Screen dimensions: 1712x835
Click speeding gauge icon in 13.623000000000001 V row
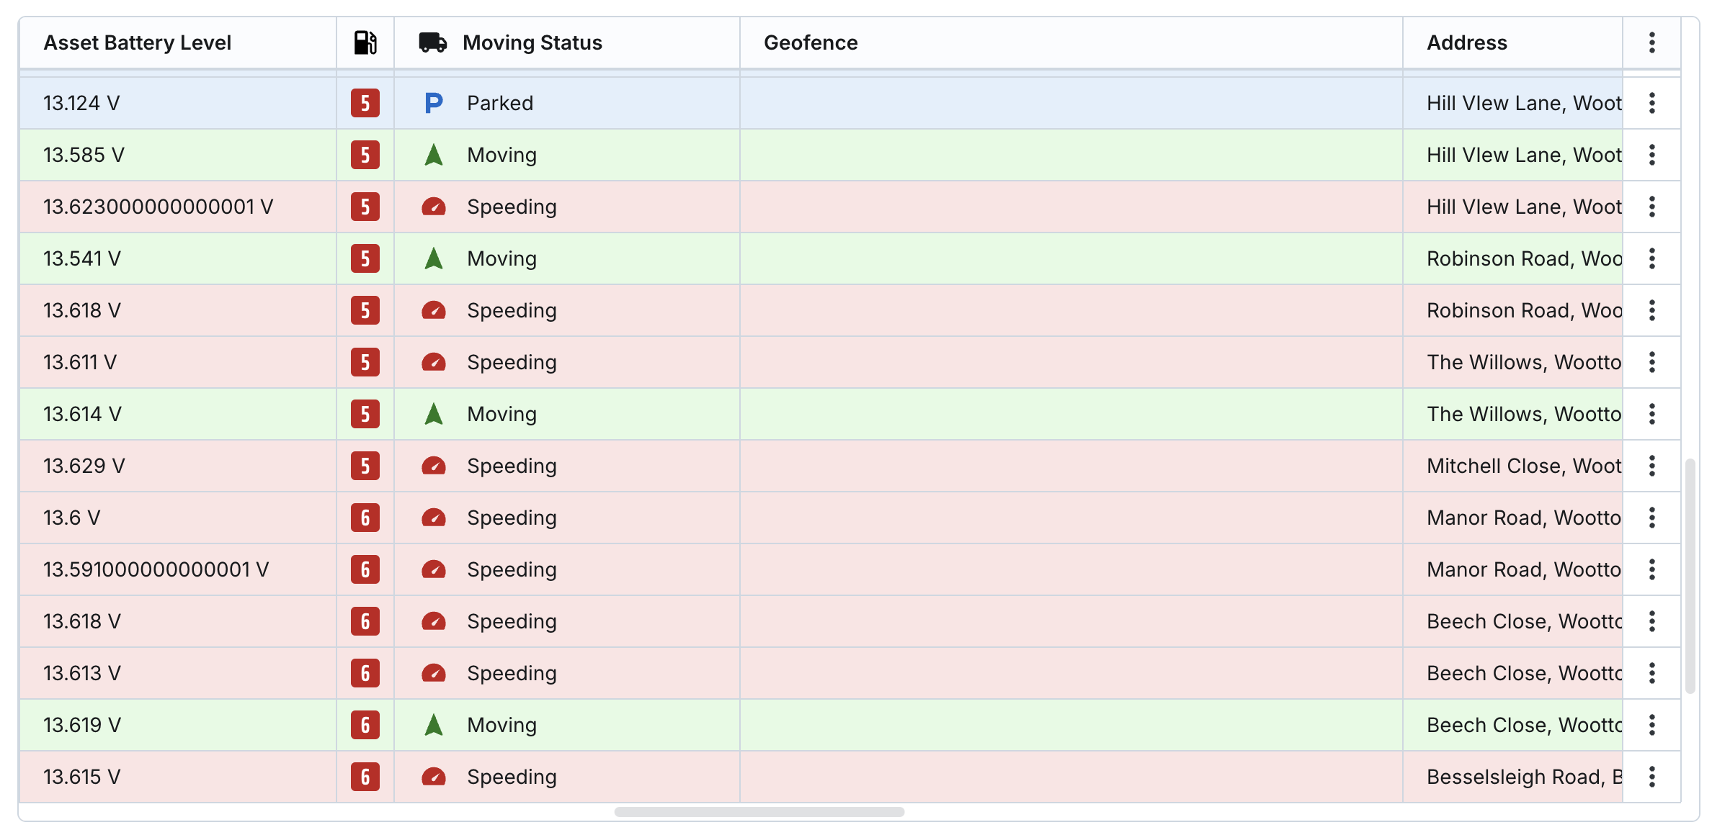[433, 207]
